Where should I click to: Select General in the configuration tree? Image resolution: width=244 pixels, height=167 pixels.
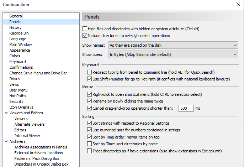tap(16, 16)
